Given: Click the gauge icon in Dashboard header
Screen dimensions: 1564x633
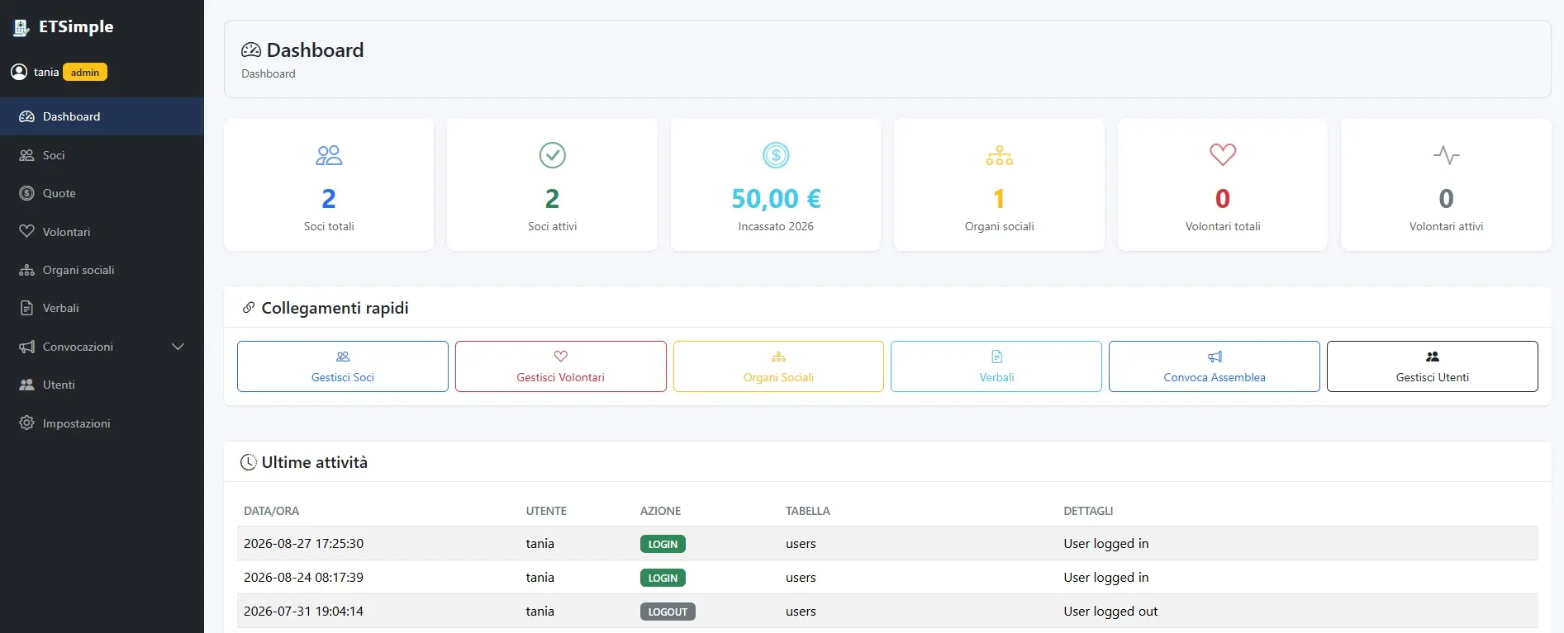Looking at the screenshot, I should pos(251,50).
